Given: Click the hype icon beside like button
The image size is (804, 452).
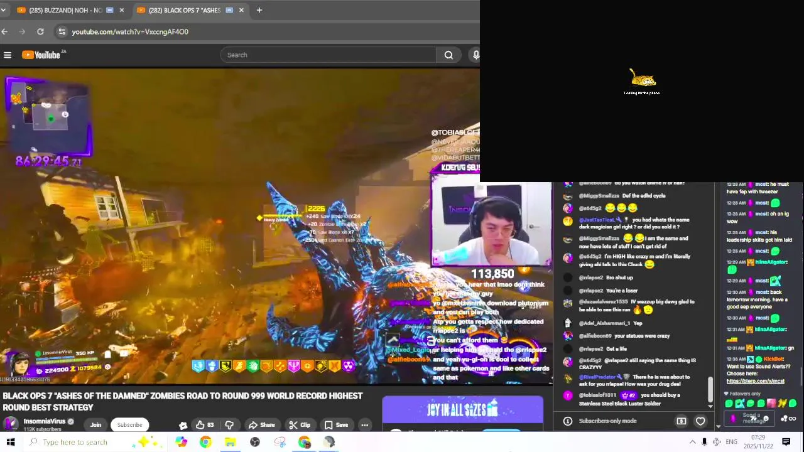Looking at the screenshot, I should (183, 425).
